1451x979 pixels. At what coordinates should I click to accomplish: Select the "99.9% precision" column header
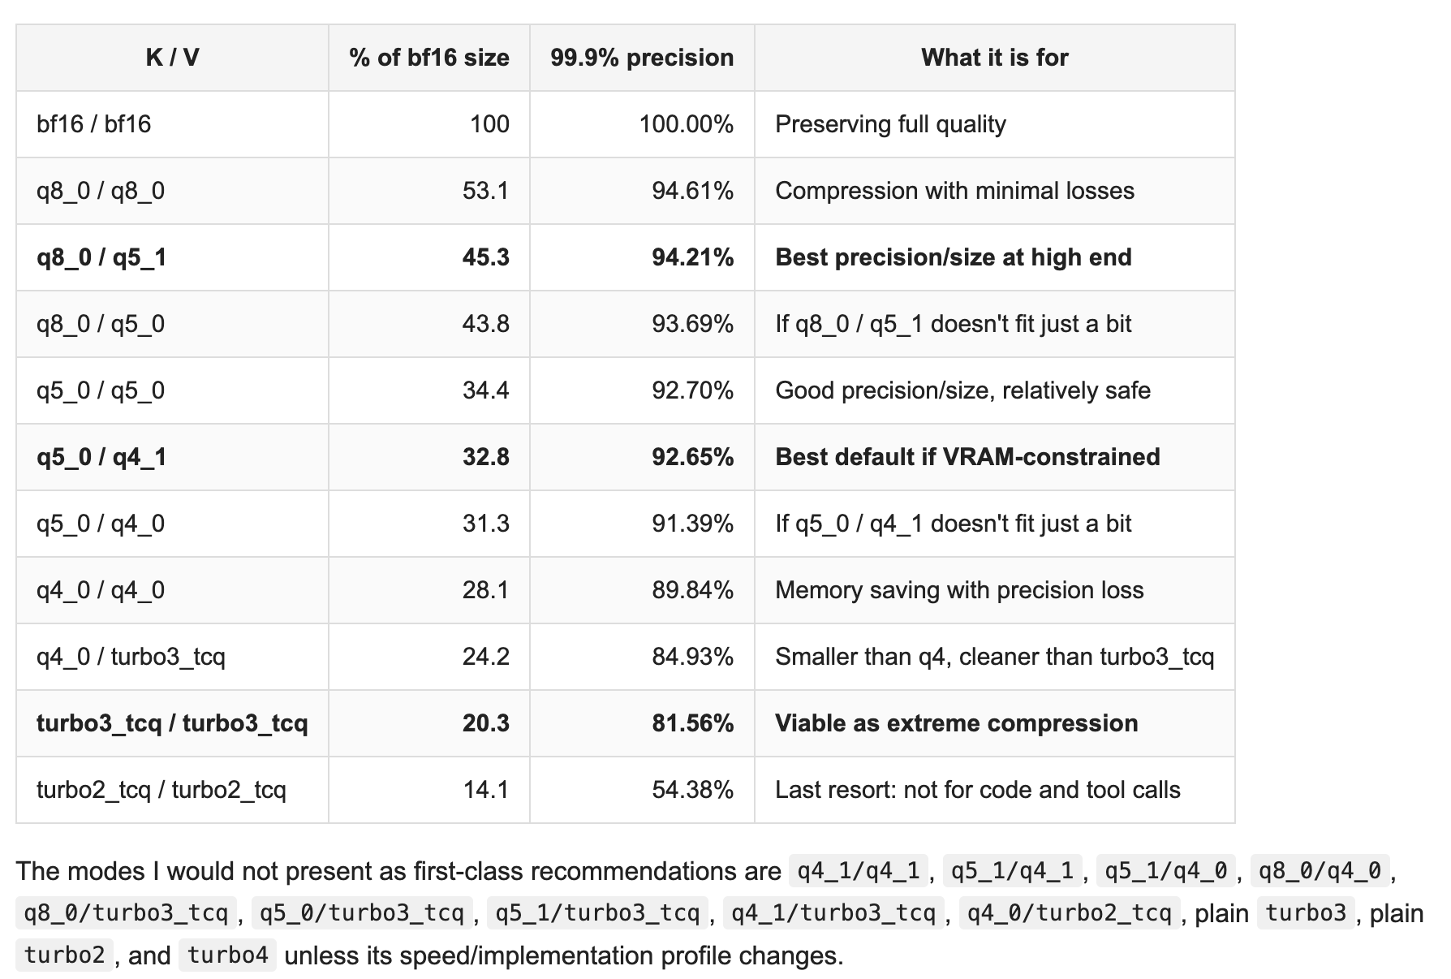tap(642, 58)
